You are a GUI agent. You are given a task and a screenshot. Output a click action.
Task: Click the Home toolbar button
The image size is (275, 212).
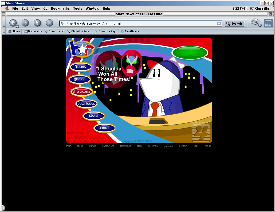coord(14,31)
